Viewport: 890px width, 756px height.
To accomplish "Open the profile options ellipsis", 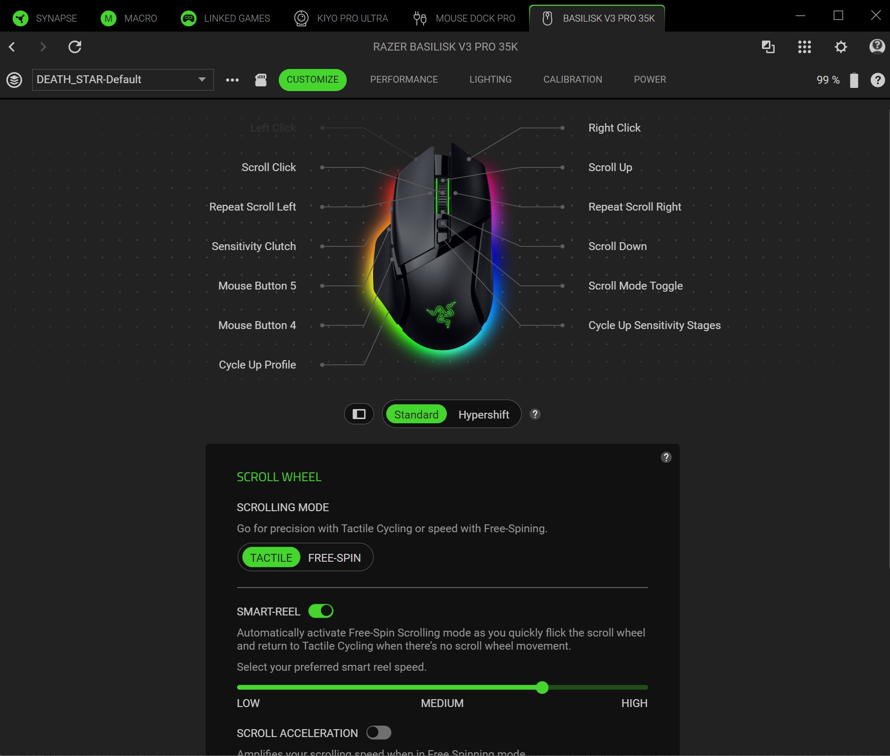I will (232, 80).
